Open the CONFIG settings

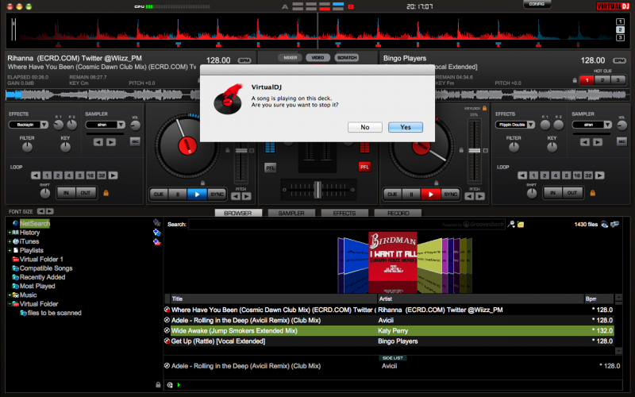pos(537,4)
